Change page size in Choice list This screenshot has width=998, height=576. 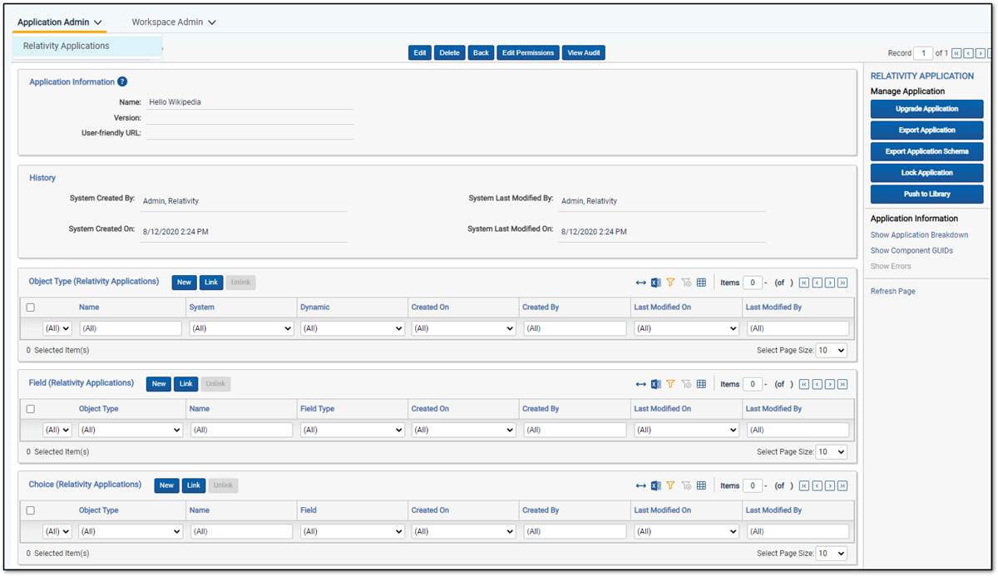click(832, 554)
